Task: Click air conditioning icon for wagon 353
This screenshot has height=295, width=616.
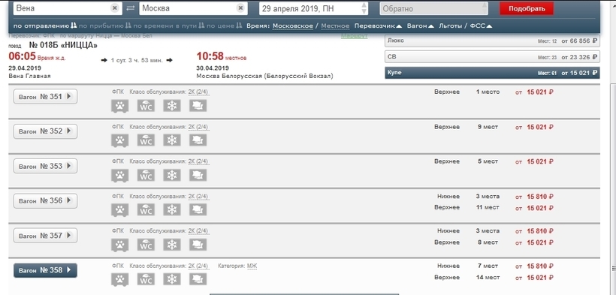Action: [172, 175]
